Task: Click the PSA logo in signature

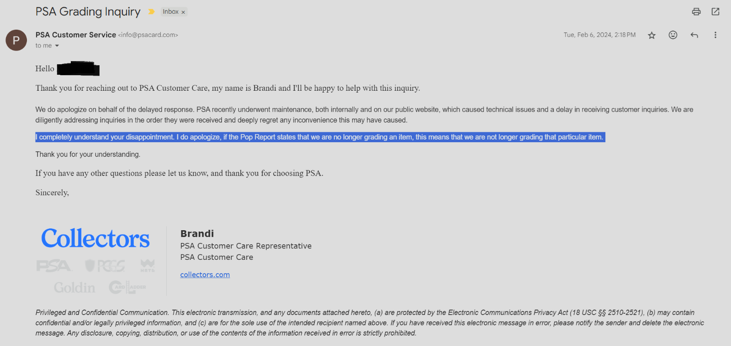Action: point(54,266)
